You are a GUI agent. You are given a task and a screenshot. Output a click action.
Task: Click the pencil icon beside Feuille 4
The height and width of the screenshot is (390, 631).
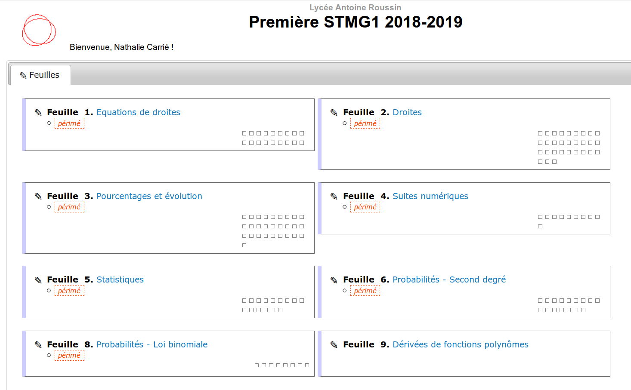pos(334,197)
